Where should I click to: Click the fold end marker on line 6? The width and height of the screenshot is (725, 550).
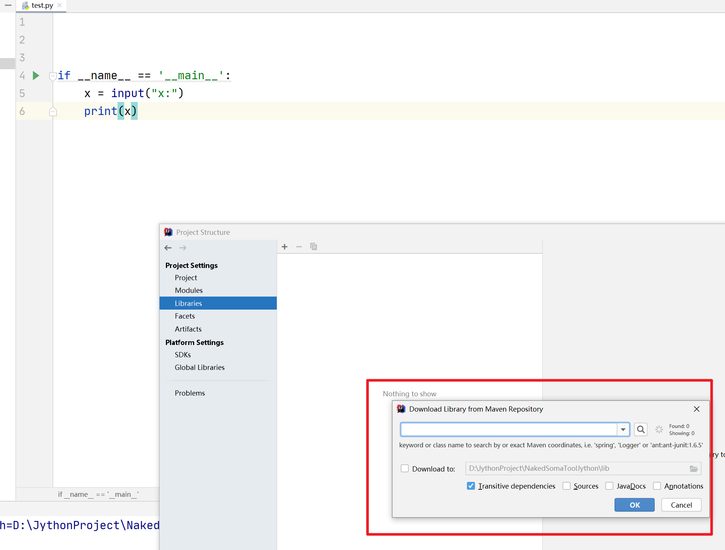(53, 112)
